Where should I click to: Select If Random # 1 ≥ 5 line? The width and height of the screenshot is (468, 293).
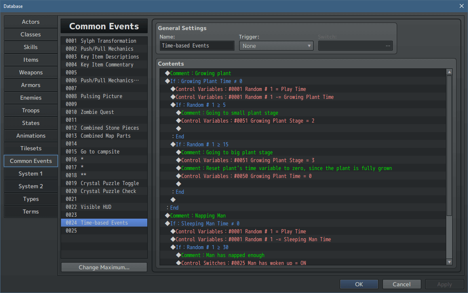(x=303, y=105)
